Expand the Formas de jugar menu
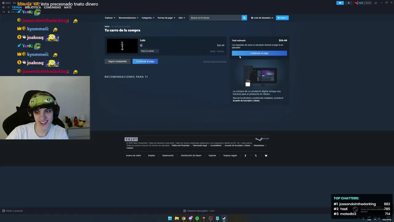This screenshot has width=394, height=222. click(166, 18)
